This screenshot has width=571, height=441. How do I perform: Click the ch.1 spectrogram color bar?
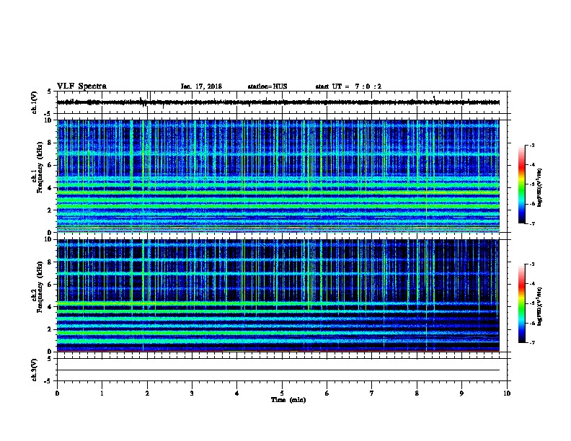521,184
